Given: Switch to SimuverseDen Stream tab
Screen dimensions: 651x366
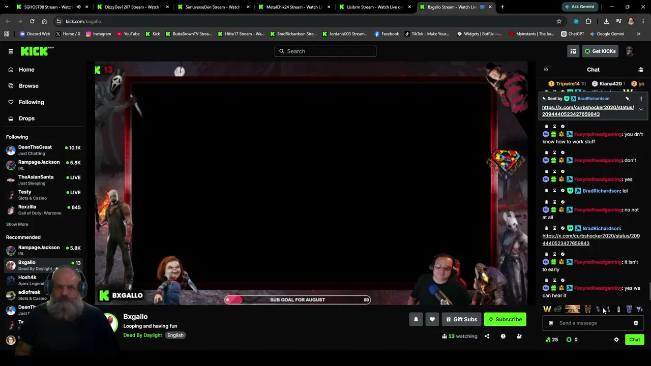Looking at the screenshot, I should tap(212, 7).
